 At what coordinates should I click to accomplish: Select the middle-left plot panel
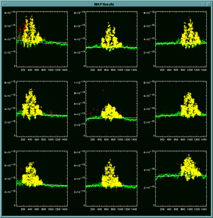42,109
